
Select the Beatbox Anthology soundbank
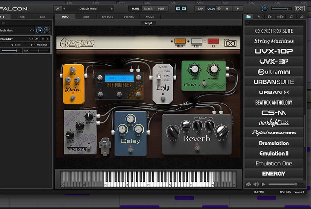point(274,102)
